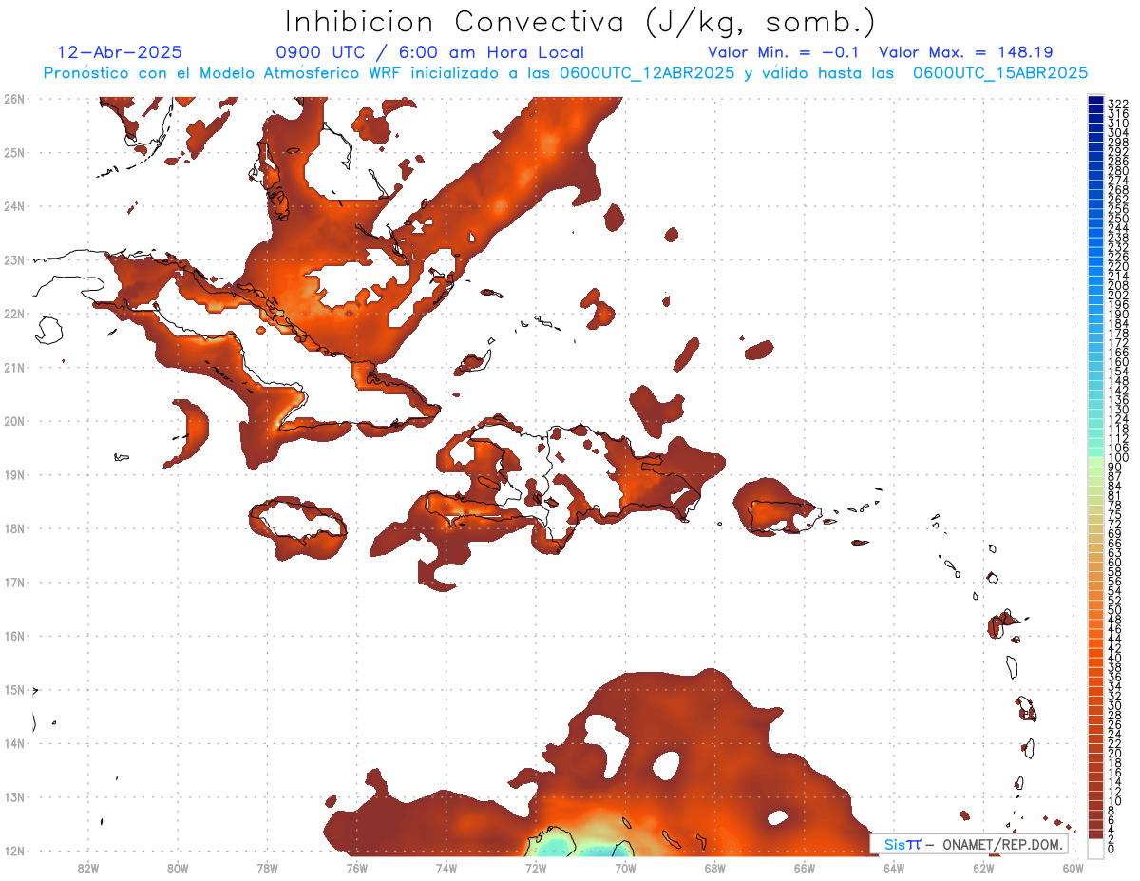Click the '76W' longitude label
The height and width of the screenshot is (881, 1140).
click(356, 868)
